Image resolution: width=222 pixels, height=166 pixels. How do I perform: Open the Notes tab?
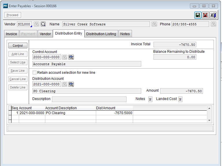pyautogui.click(x=125, y=34)
